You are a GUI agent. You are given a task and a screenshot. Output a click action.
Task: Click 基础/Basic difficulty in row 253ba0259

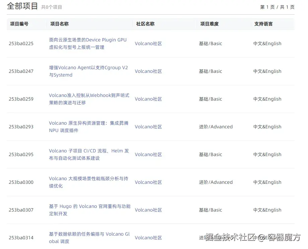tap(211, 99)
